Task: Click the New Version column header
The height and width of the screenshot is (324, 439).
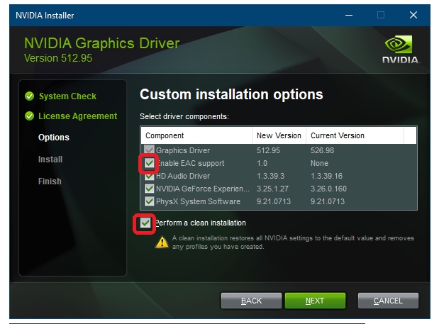Action: point(278,135)
